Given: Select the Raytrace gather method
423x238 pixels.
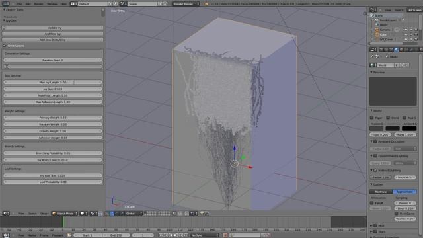Looking at the screenshot, I should coord(381,192).
